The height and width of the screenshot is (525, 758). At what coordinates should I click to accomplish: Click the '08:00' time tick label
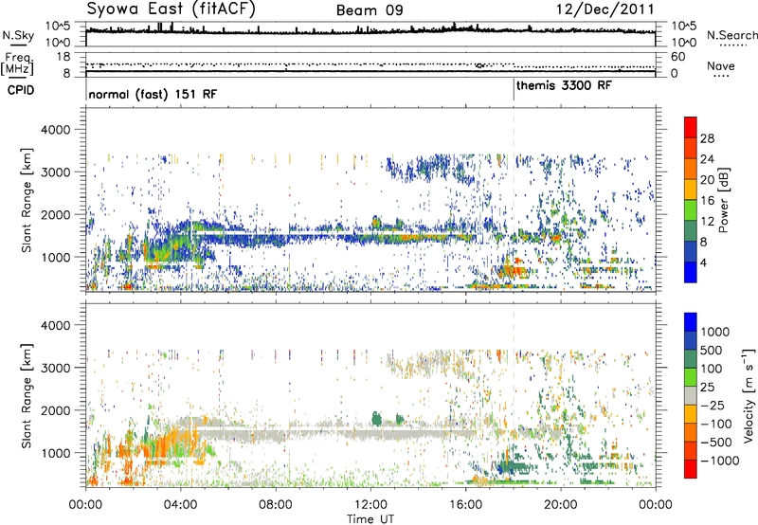pos(276,505)
